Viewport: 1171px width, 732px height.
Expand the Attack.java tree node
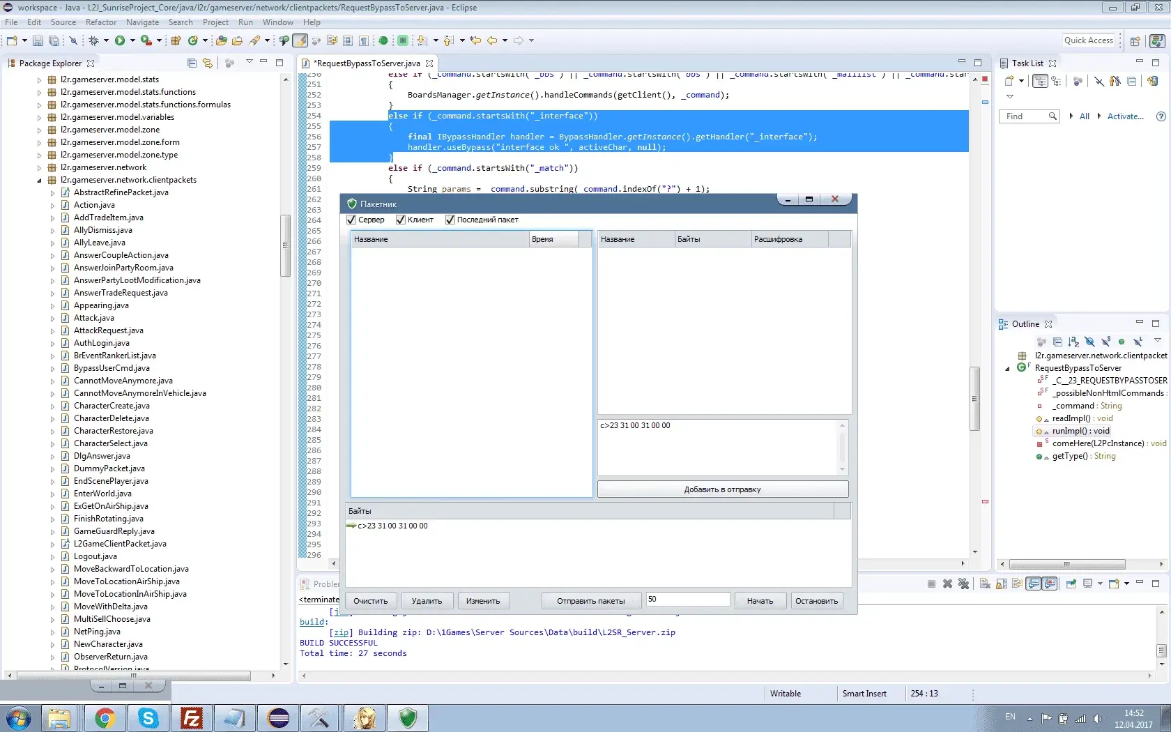pyautogui.click(x=52, y=318)
